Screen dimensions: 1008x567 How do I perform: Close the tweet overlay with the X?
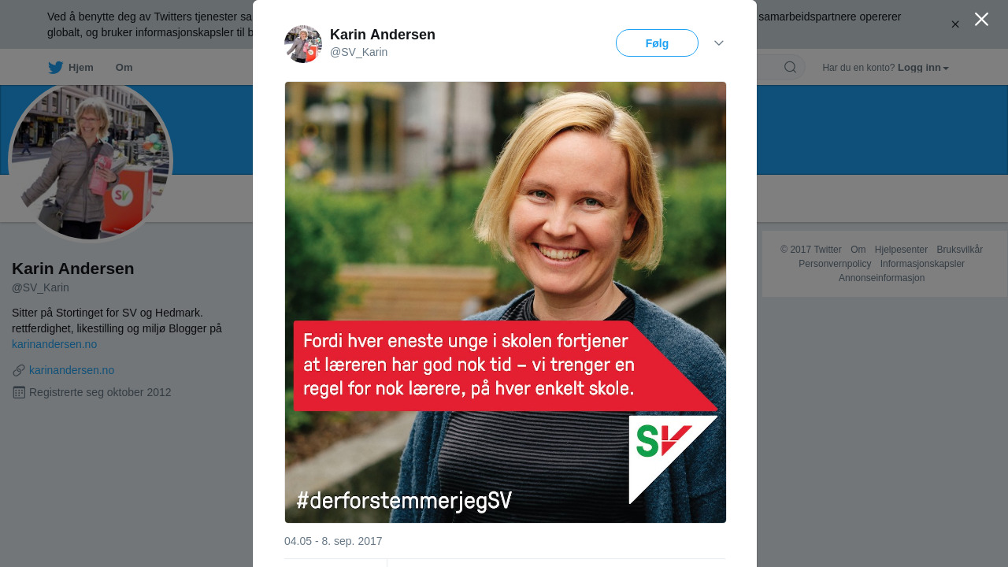point(981,19)
